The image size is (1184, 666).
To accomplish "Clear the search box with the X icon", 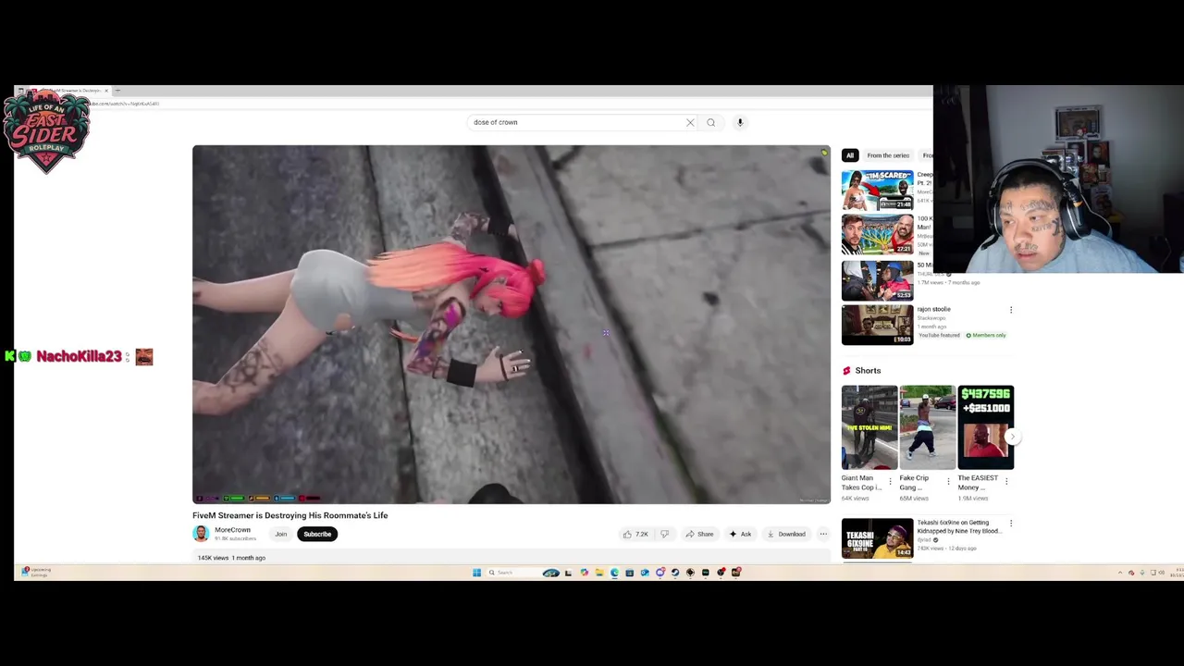I will click(x=690, y=122).
